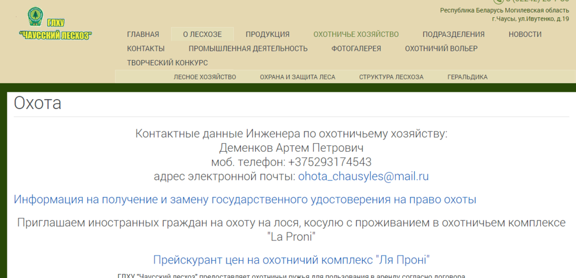Open Промышленная деятельность menu item

[x=248, y=48]
